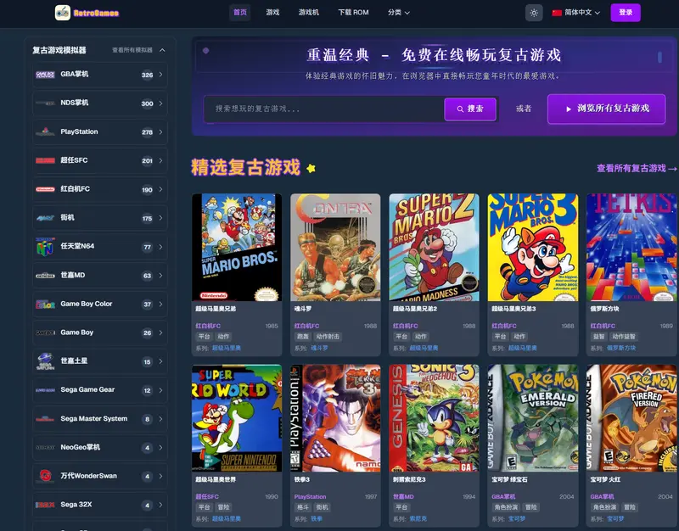Click the 系列 俄罗斯方块 series link

pyautogui.click(x=621, y=348)
